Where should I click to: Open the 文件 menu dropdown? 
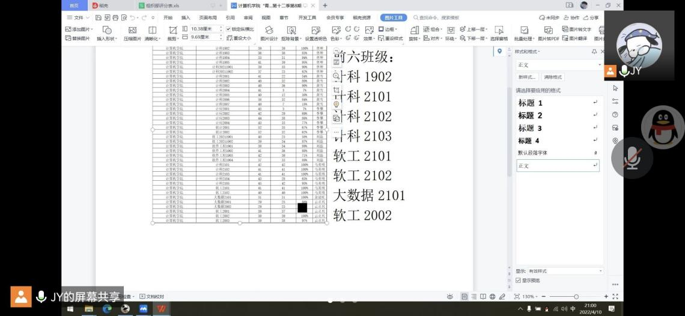tap(78, 18)
